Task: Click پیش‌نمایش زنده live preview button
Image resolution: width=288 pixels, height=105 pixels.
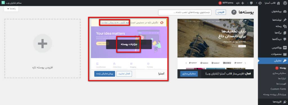Action: pos(105,74)
